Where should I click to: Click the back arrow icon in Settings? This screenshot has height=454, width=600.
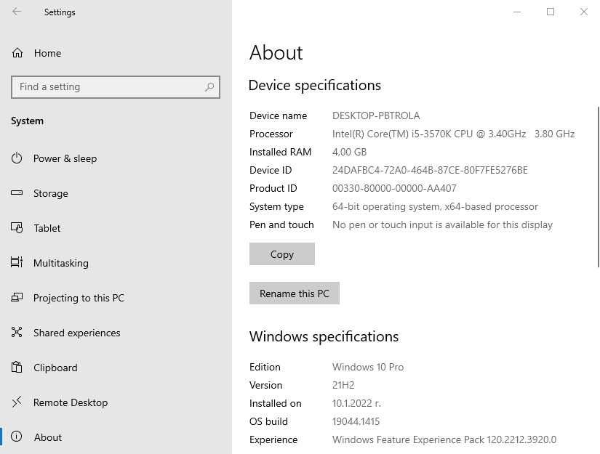coord(17,12)
